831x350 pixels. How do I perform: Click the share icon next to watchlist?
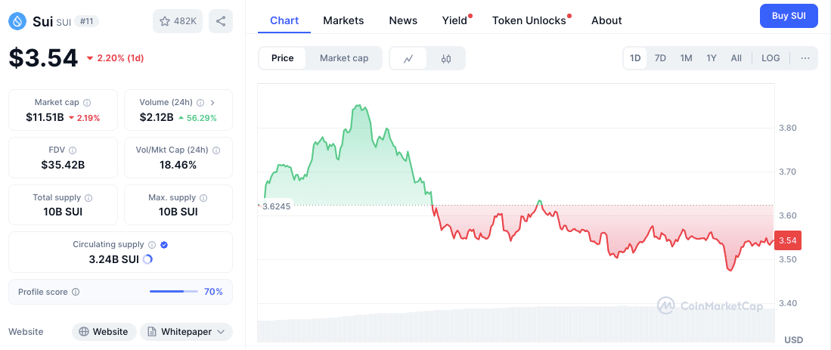[221, 21]
